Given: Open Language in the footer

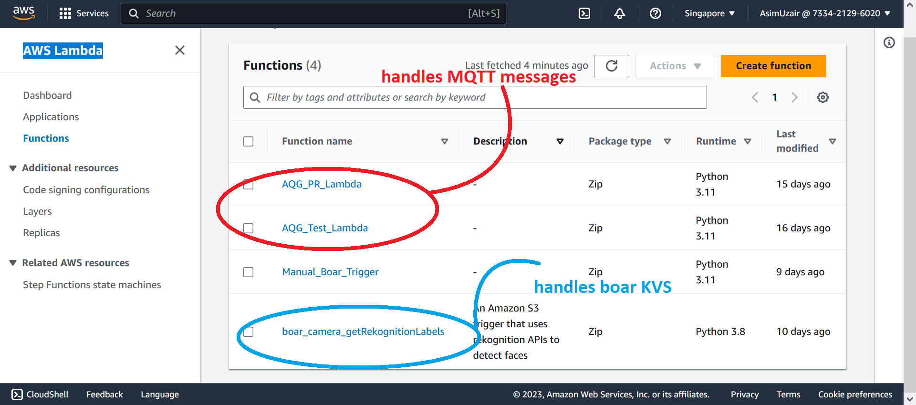Looking at the screenshot, I should tap(160, 395).
